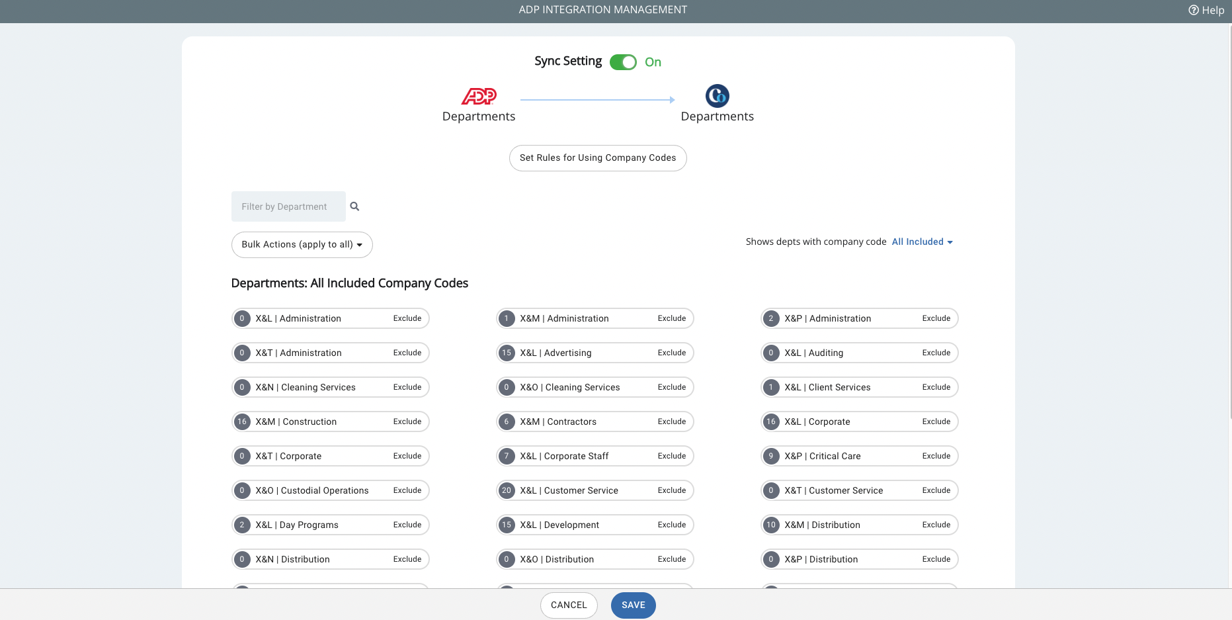
Task: Exclude X&T | Customer Service department
Action: pyautogui.click(x=936, y=490)
